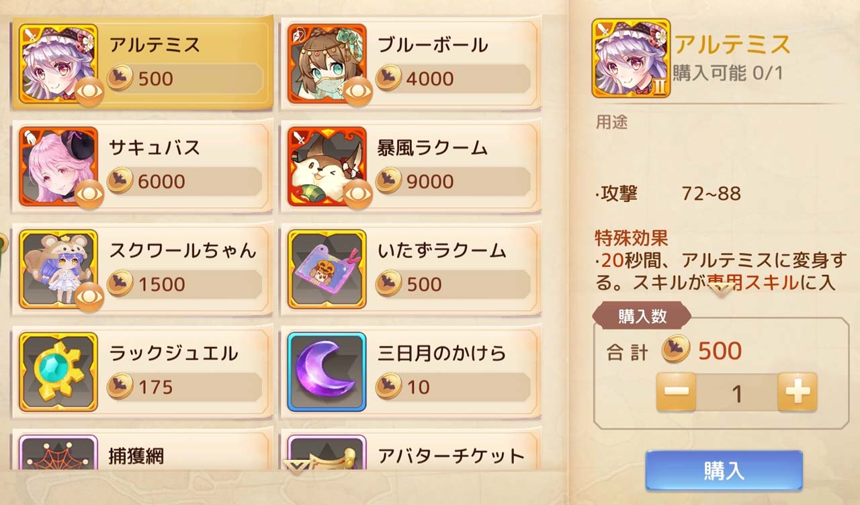Image resolution: width=860 pixels, height=505 pixels.
Task: Select the ブルーボール character icon
Action: point(327,64)
